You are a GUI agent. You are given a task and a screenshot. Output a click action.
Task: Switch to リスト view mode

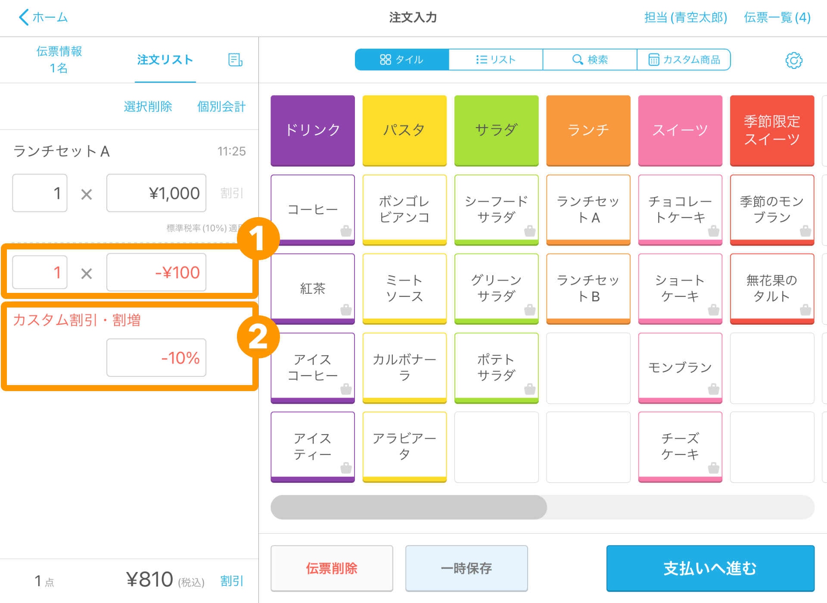point(496,59)
